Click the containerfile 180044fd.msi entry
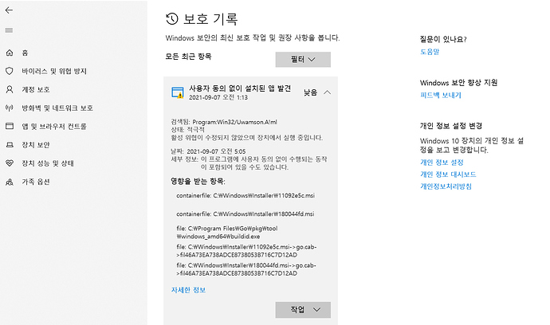The image size is (550, 325). [x=246, y=213]
